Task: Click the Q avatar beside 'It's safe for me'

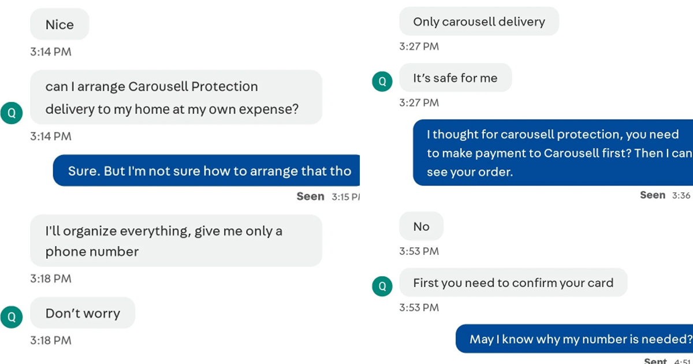Action: point(382,81)
